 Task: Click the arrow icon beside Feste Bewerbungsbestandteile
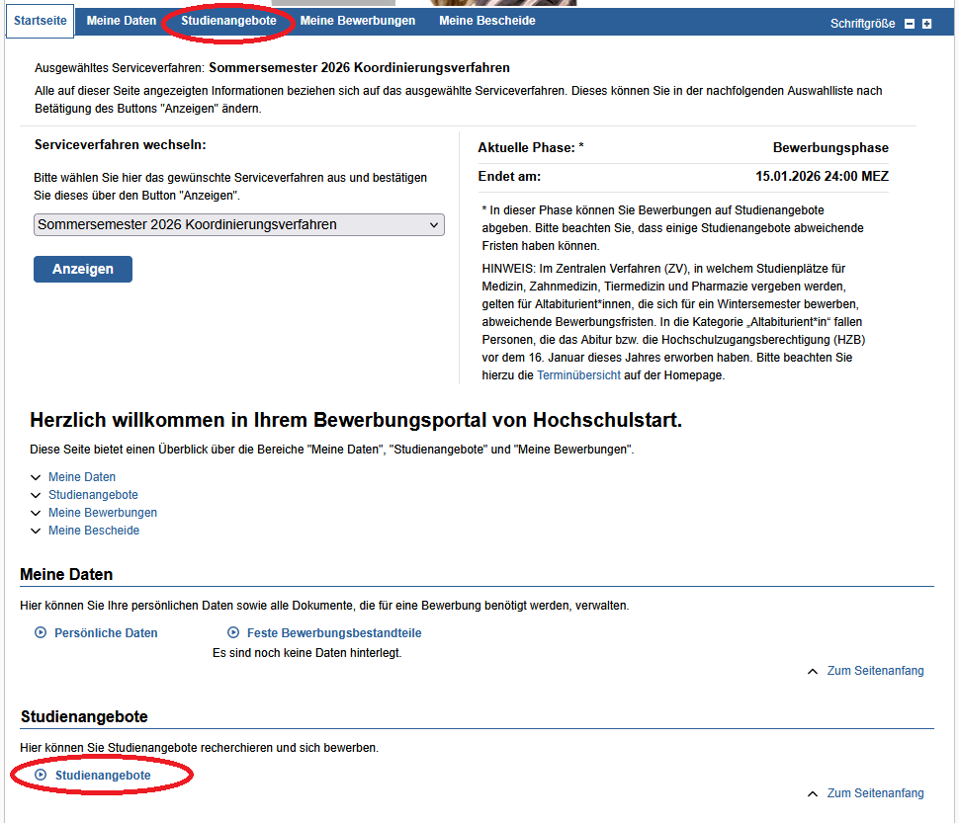233,633
